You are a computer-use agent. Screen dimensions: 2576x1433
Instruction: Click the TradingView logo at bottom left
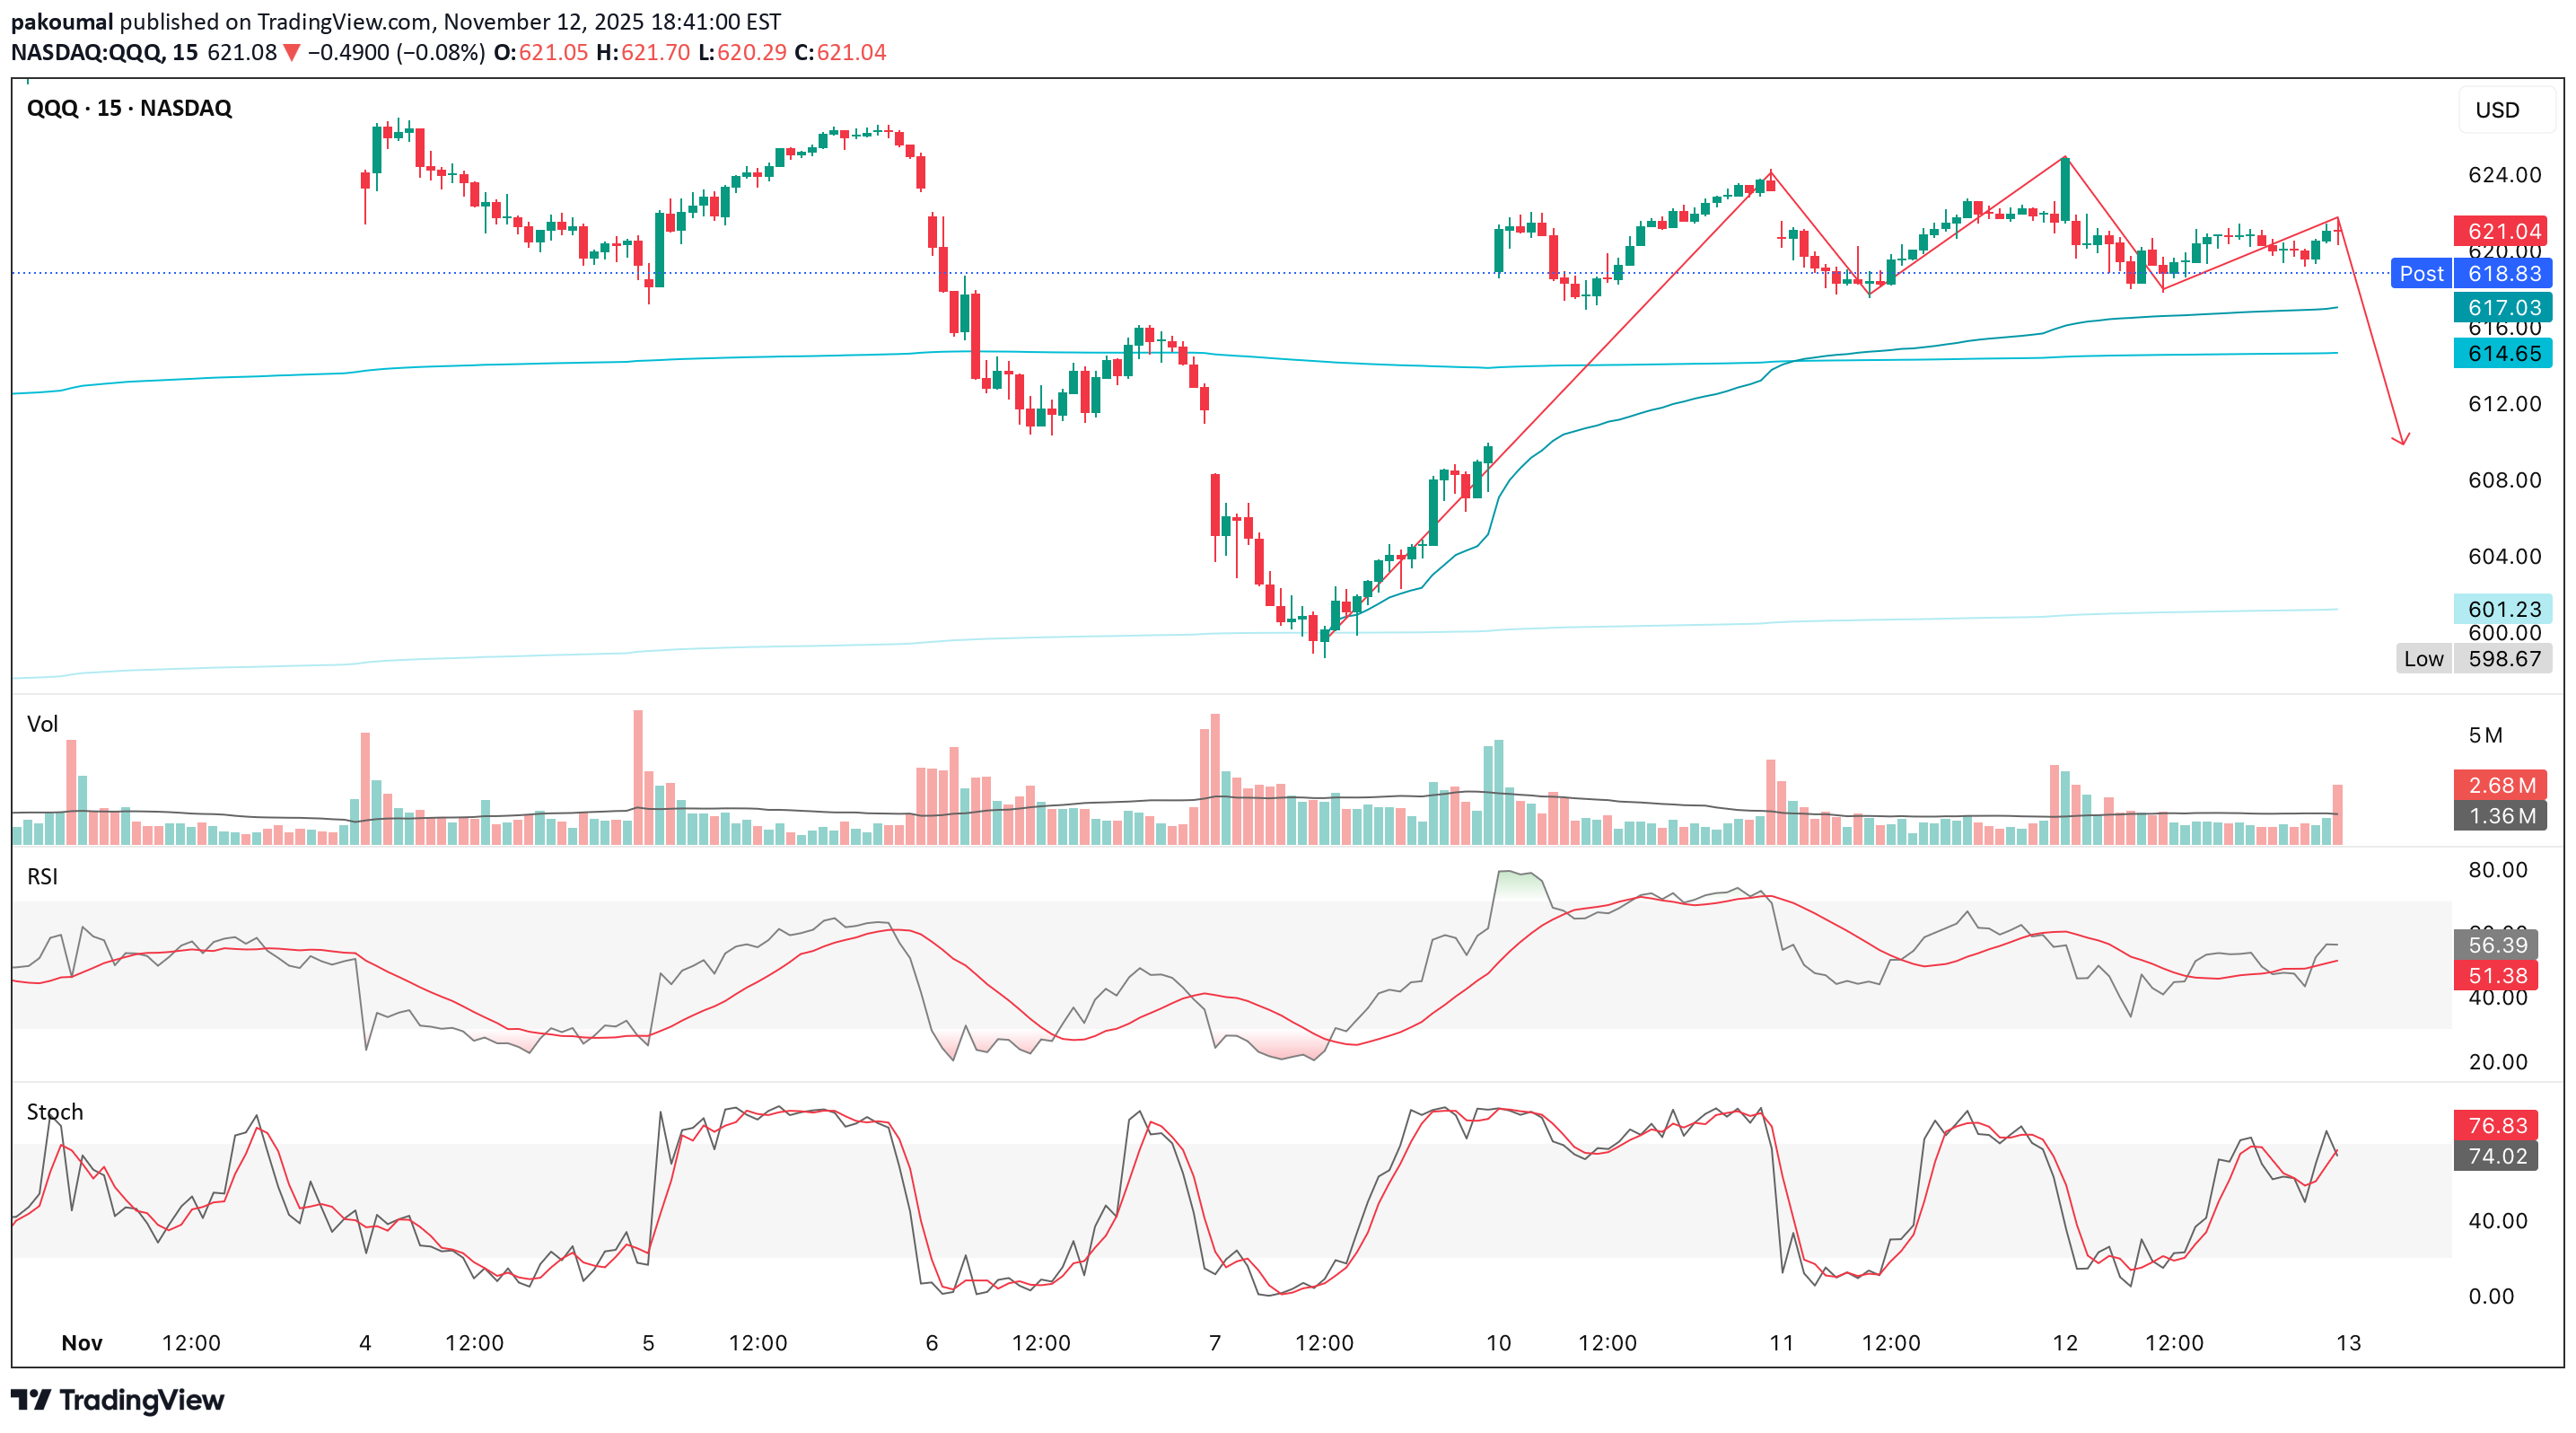[x=117, y=1399]
